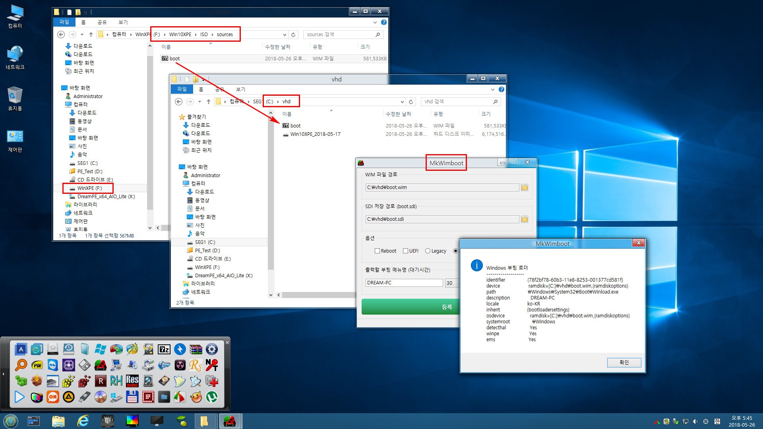Select Win10XPE_2018-05-17 file in vhd window

pyautogui.click(x=315, y=134)
